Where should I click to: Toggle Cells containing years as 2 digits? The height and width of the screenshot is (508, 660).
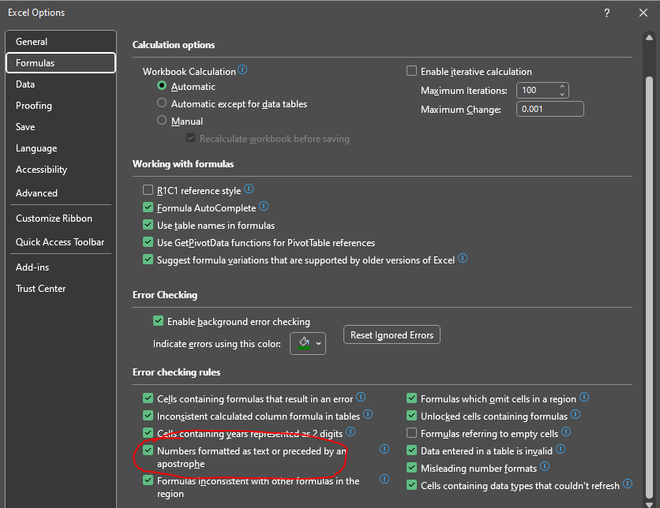(x=148, y=433)
